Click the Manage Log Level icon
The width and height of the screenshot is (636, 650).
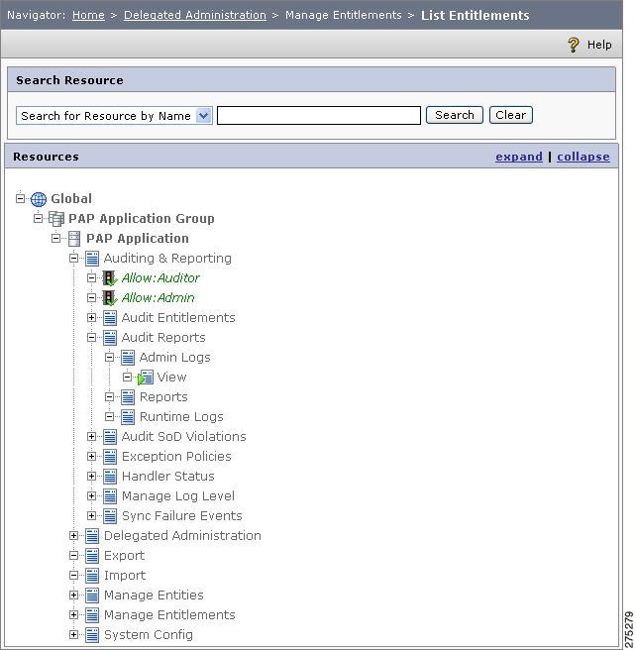click(110, 496)
